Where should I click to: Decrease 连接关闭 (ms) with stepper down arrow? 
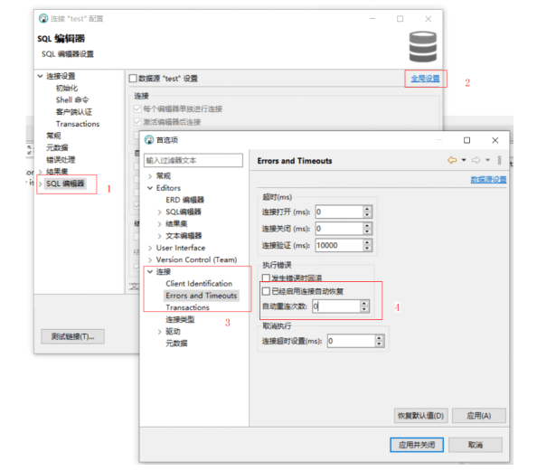point(367,232)
